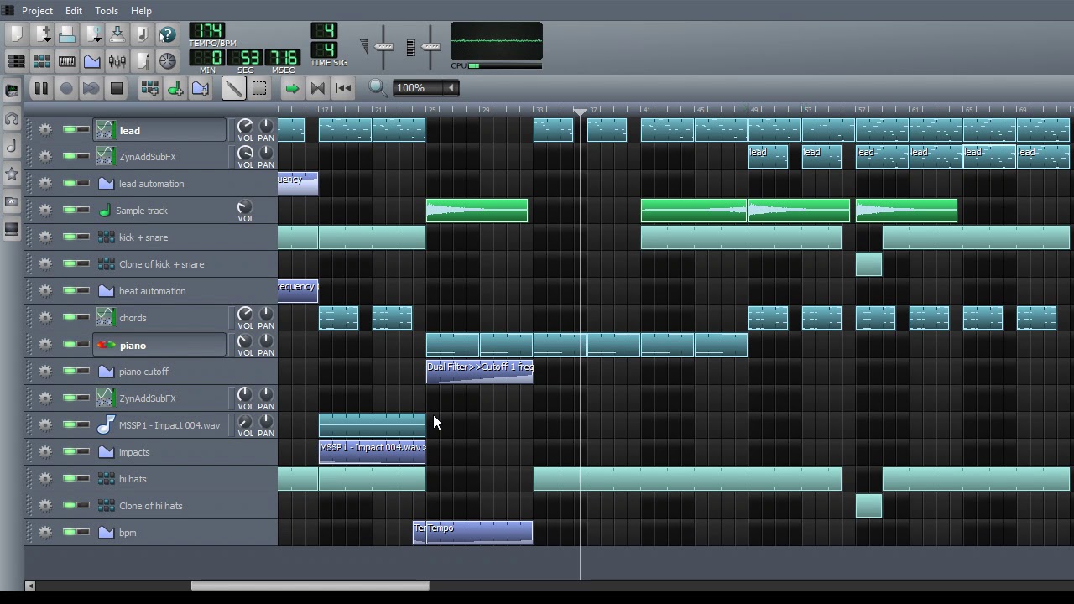The height and width of the screenshot is (604, 1074).
Task: Open the Piano Roll window
Action: [66, 61]
